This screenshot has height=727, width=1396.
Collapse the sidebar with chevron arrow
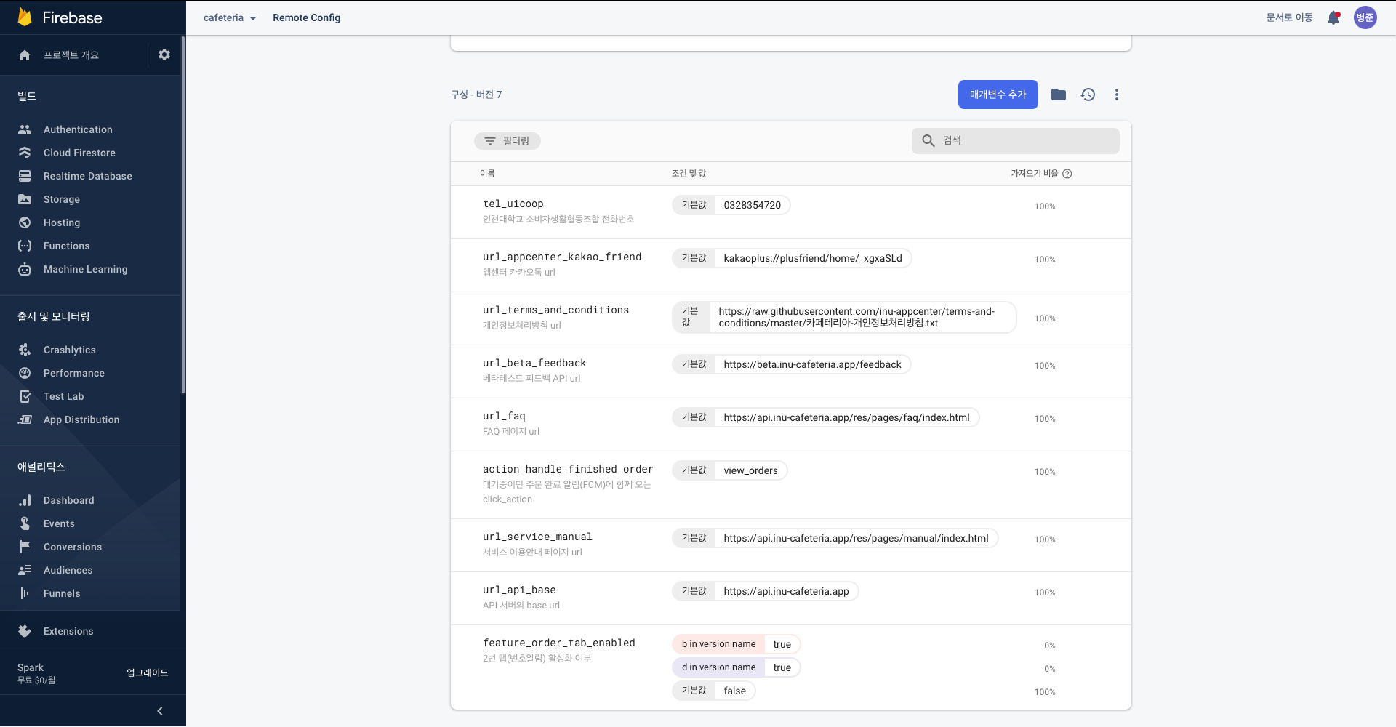[160, 711]
